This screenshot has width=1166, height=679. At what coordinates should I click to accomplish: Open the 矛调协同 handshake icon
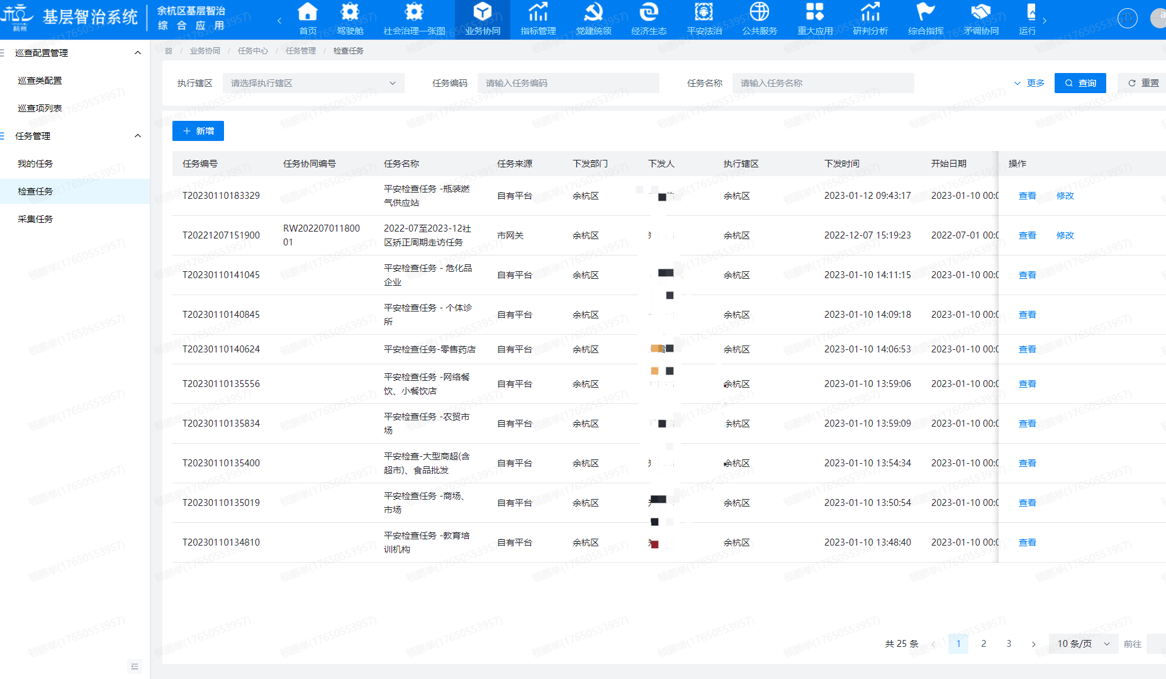981,12
